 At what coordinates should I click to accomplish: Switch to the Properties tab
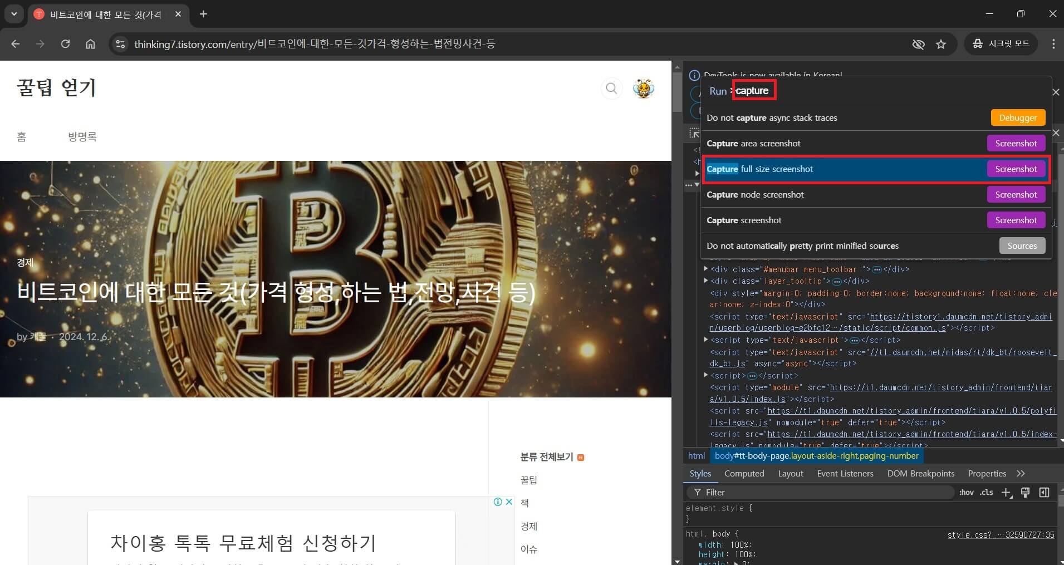click(x=987, y=474)
